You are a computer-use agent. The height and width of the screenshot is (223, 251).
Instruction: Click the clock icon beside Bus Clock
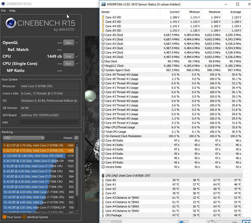point(103,61)
